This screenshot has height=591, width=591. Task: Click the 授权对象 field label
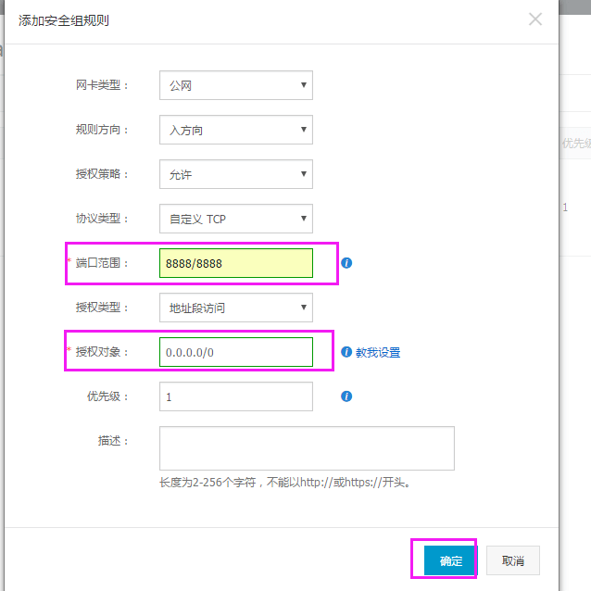(102, 352)
